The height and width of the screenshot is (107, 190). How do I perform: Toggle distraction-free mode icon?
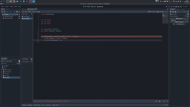pos(168,9)
